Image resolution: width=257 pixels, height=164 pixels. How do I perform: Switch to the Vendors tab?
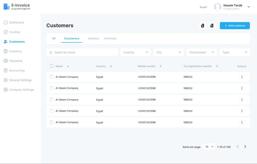(x=93, y=38)
